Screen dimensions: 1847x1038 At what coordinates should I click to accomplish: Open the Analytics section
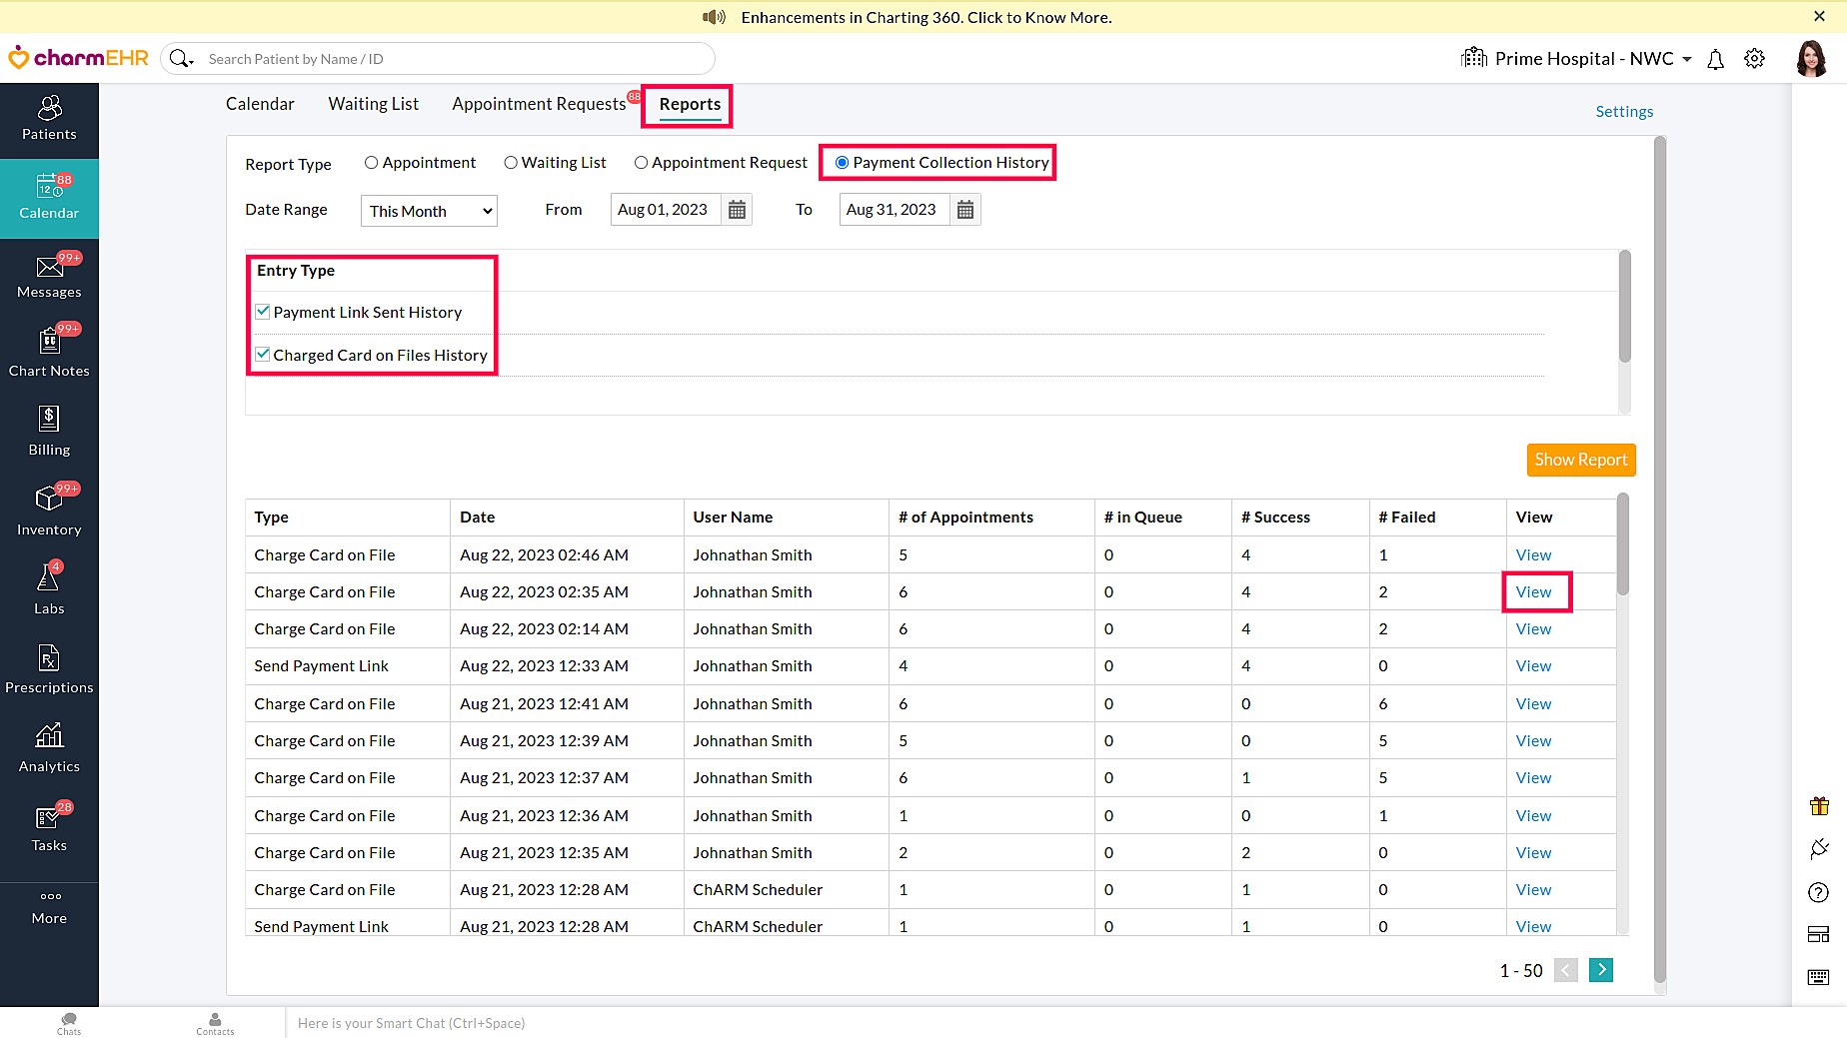[x=48, y=747]
